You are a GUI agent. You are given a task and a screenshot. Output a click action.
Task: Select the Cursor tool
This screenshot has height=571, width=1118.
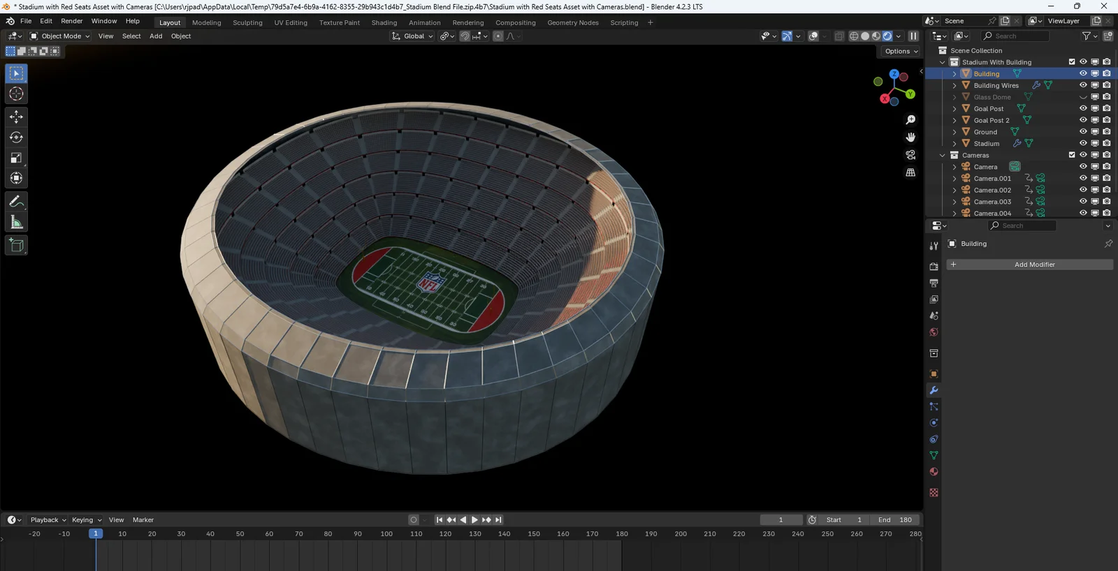[x=16, y=94]
